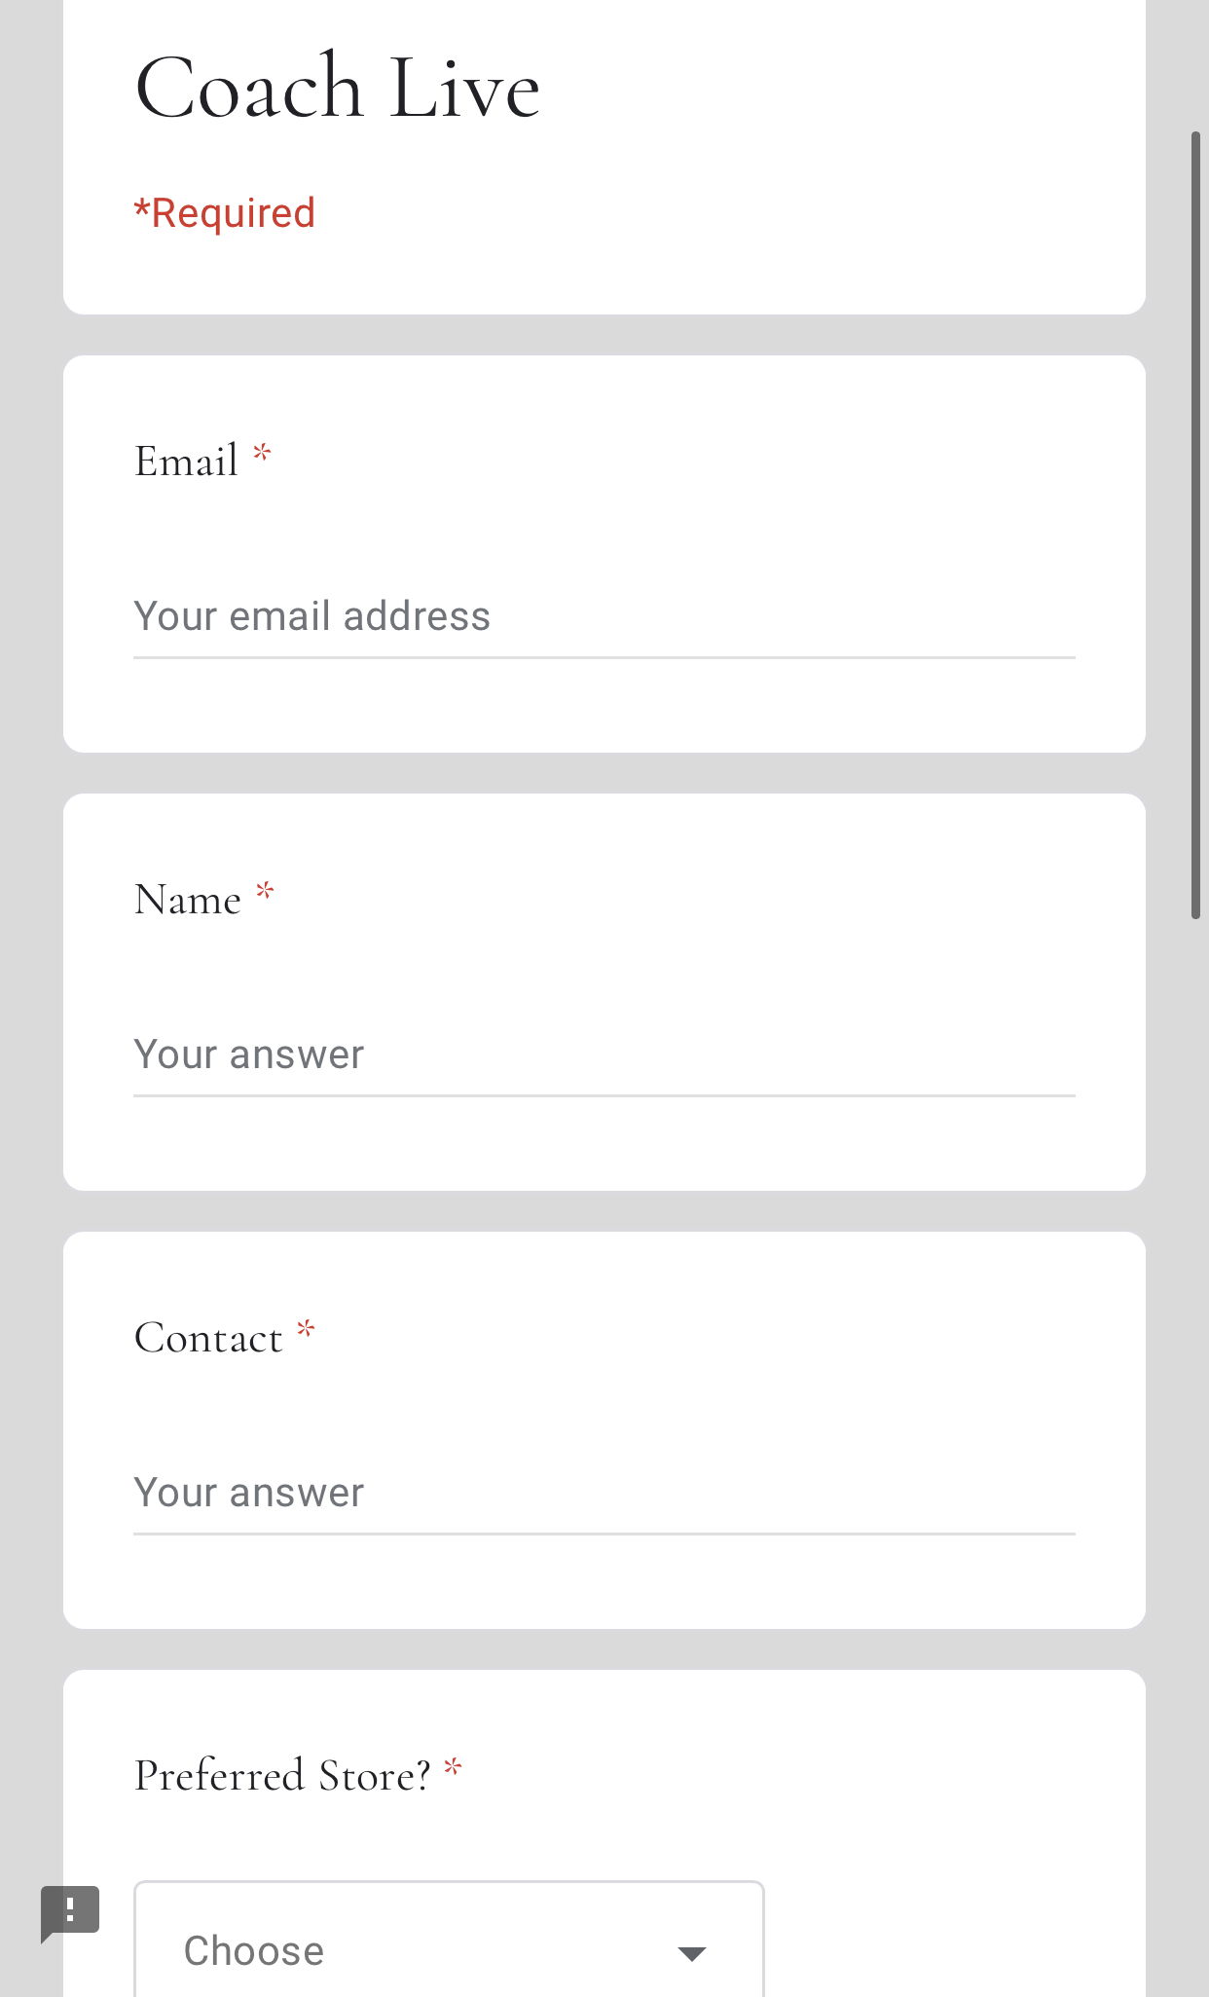Click the underline below the Contact answer
The image size is (1209, 1997).
coord(604,1535)
